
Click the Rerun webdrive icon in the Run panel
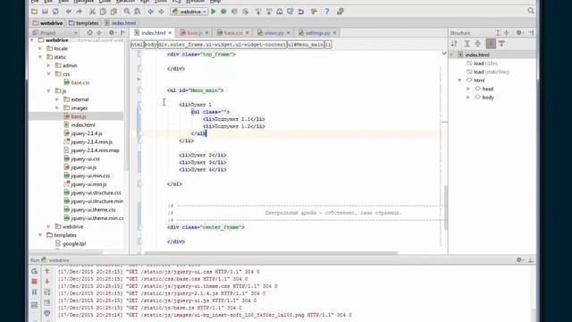pyautogui.click(x=34, y=271)
